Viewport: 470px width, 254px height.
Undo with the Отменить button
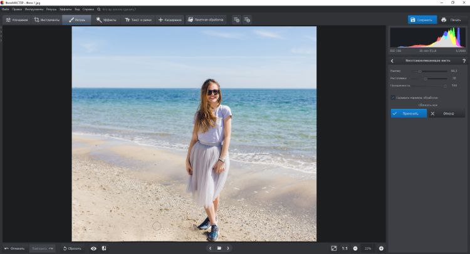14,248
